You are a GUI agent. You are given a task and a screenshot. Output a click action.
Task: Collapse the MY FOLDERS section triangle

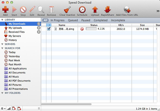click(x=2, y=93)
